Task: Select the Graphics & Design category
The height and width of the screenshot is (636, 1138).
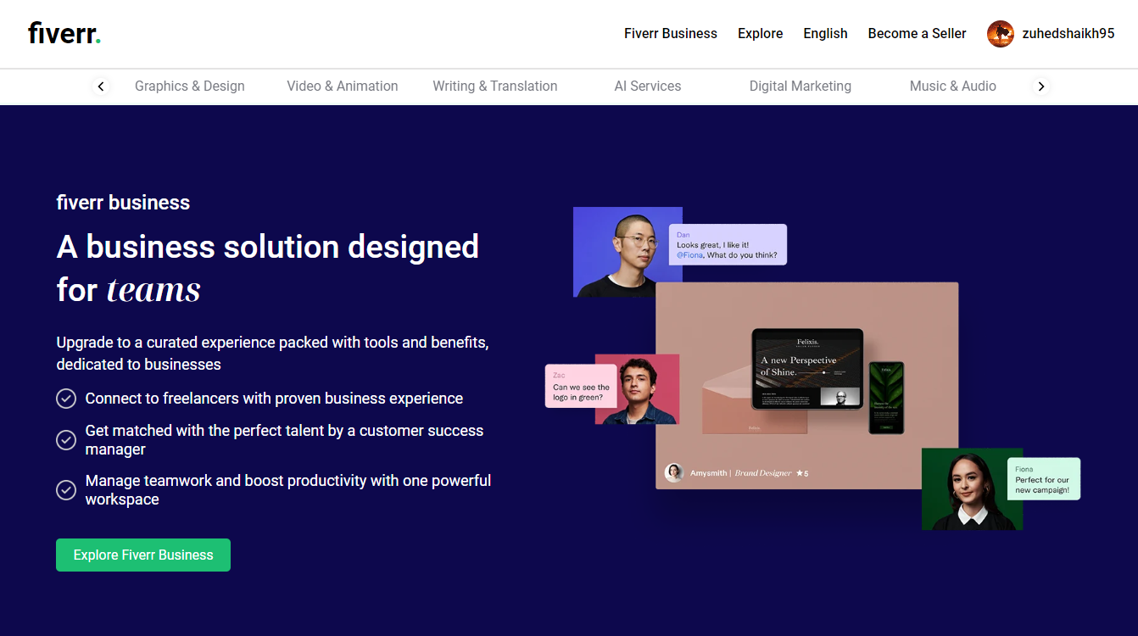Action: [x=190, y=86]
